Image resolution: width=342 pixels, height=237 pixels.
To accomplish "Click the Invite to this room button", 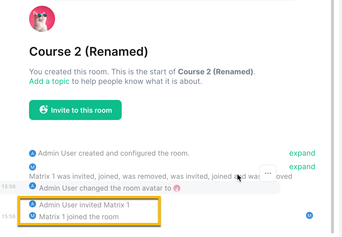I will point(75,110).
